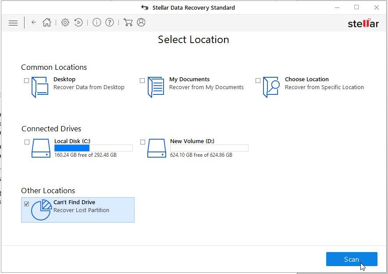The width and height of the screenshot is (388, 274).
Task: Select the Desktop label
Action: click(x=64, y=79)
